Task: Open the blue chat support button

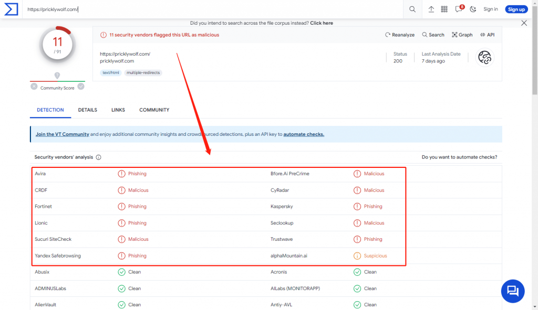Action: pyautogui.click(x=513, y=291)
